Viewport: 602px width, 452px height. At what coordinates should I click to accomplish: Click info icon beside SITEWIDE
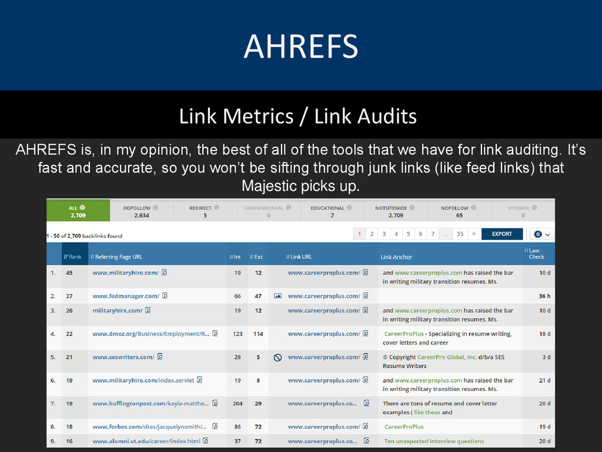[x=534, y=208]
